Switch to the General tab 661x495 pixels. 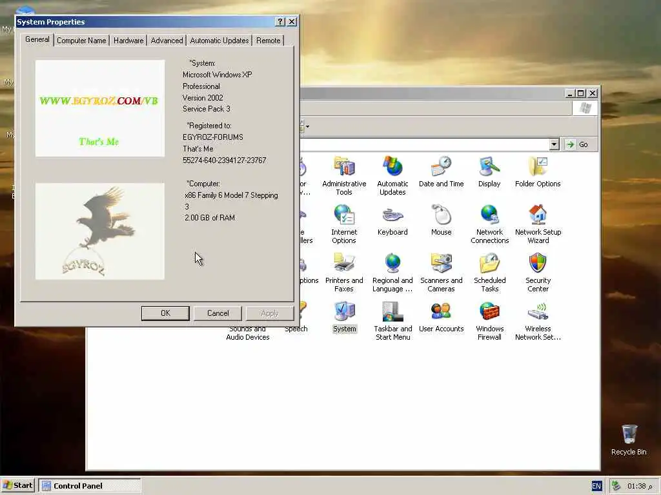pos(37,39)
